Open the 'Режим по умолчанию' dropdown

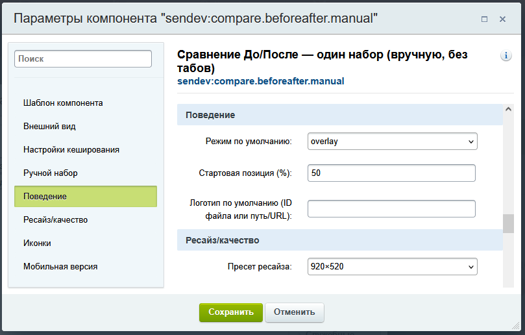(x=392, y=141)
